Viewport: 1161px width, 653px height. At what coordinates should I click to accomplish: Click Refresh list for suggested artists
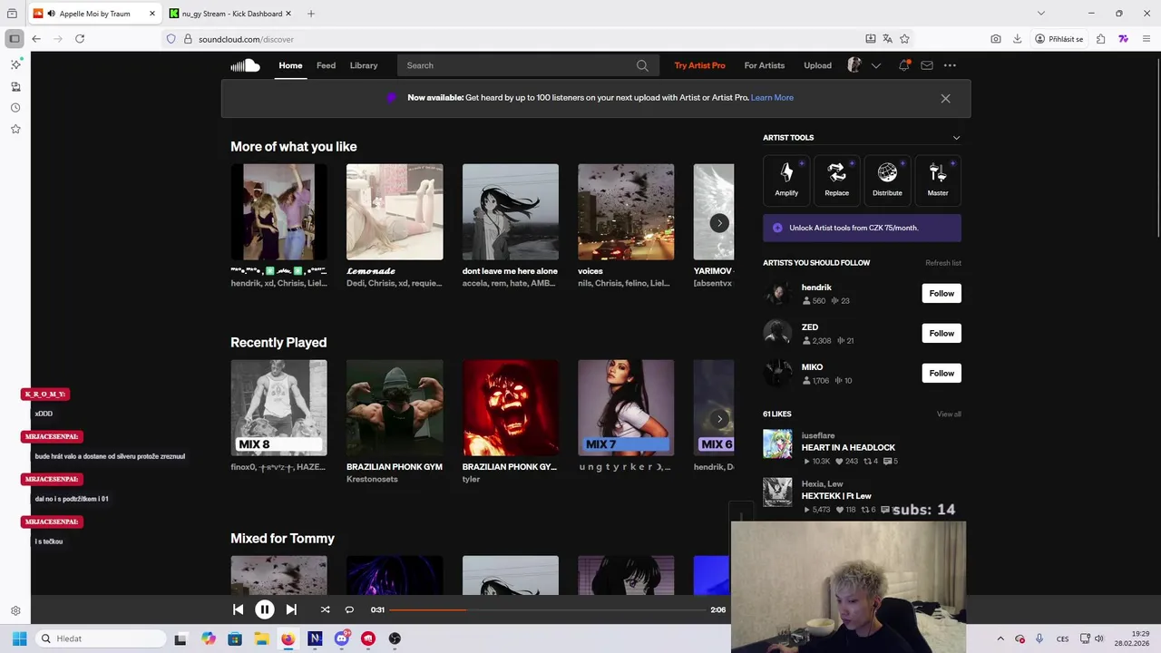943,263
